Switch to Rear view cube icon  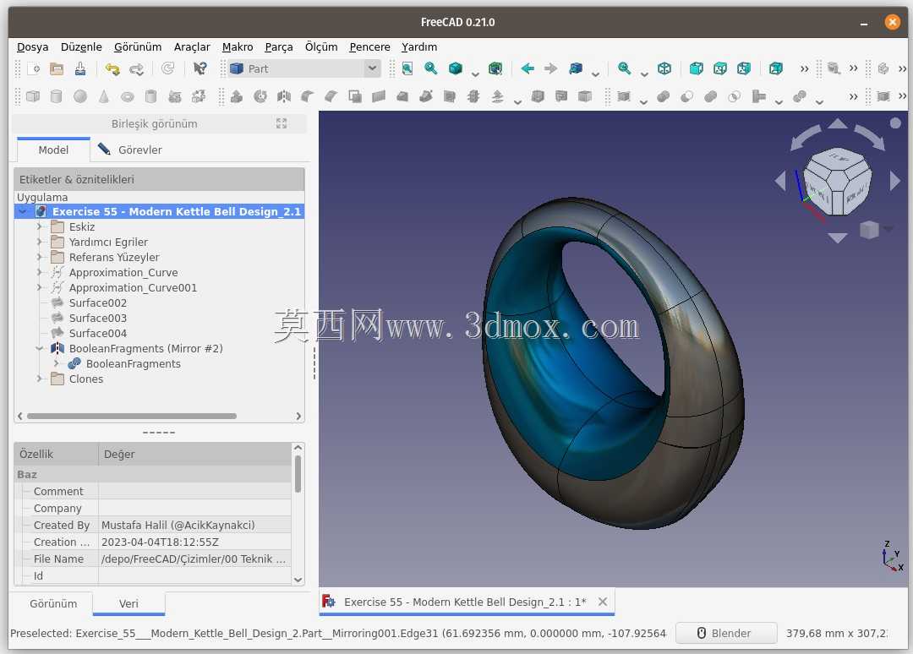[775, 68]
